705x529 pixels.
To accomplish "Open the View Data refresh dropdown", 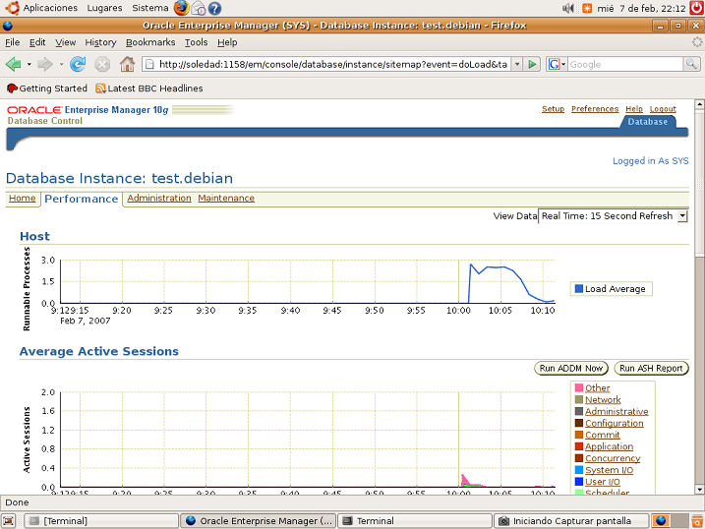I will coord(682,216).
